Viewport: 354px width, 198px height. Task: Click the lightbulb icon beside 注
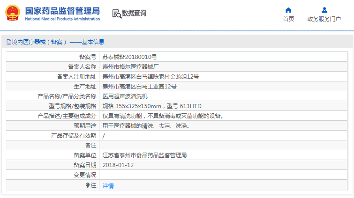click(88, 185)
